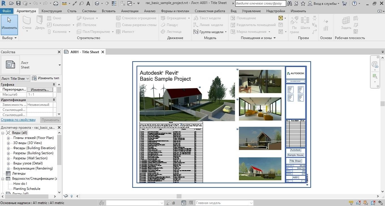385x206 pixels.
Task: Select Легенды in project browser
Action: (x=19, y=173)
